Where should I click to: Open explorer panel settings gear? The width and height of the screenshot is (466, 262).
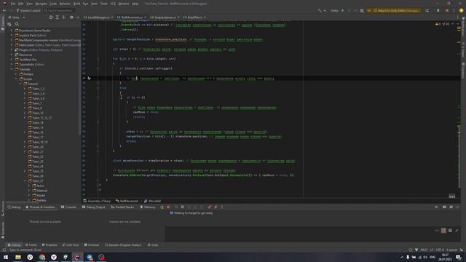[x=71, y=17]
